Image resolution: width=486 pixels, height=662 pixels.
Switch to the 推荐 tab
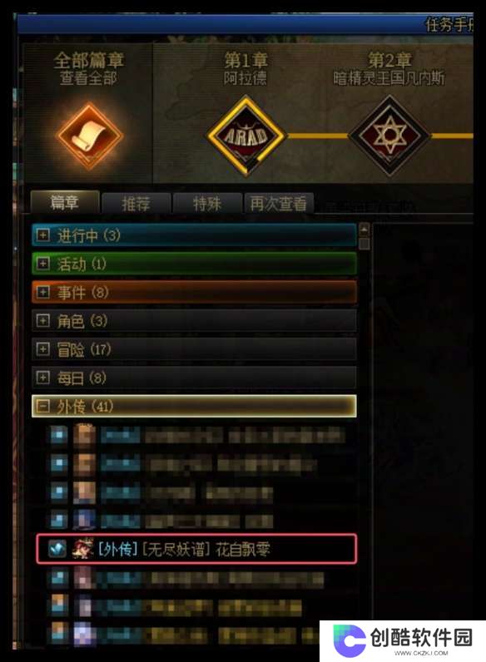[136, 204]
